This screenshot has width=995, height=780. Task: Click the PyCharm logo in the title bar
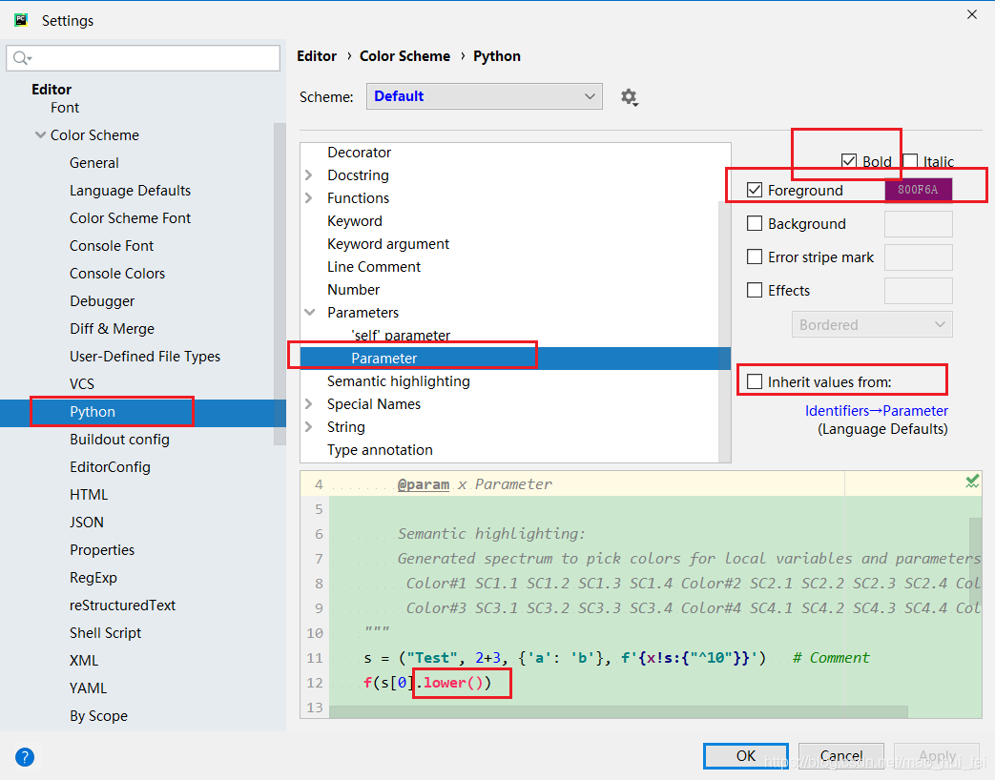pos(20,19)
